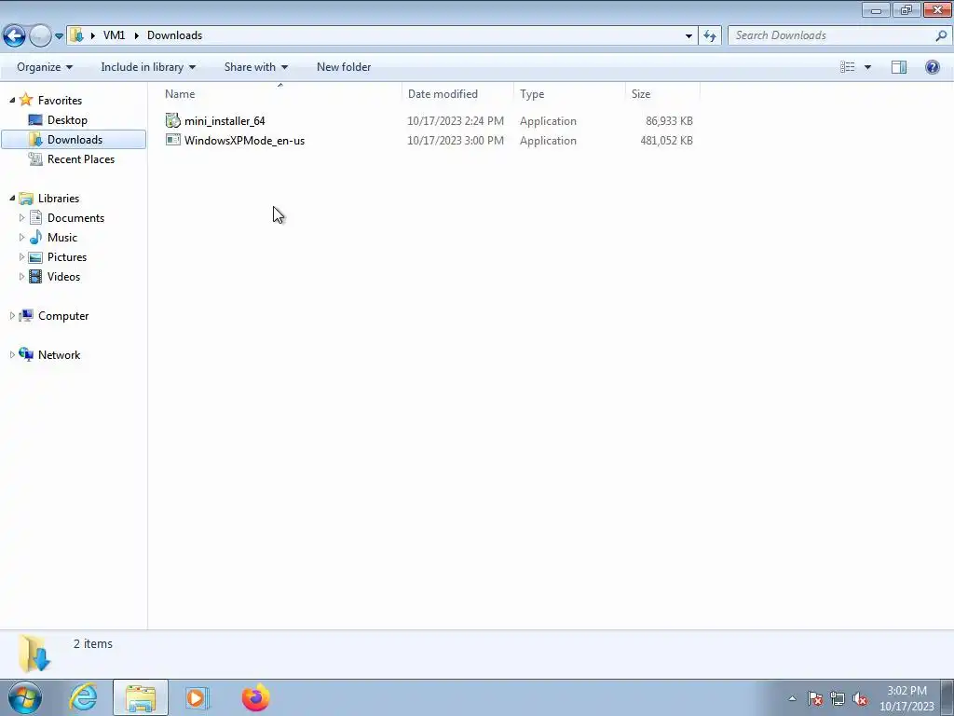The width and height of the screenshot is (954, 716).
Task: Click 481,052 KB size cell
Action: (666, 141)
